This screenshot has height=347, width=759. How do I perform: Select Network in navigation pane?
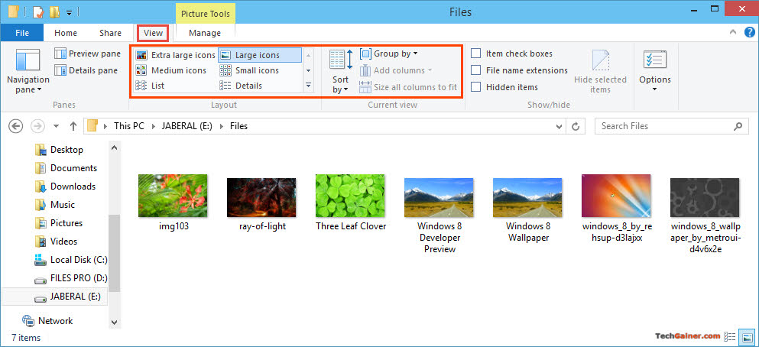47,321
